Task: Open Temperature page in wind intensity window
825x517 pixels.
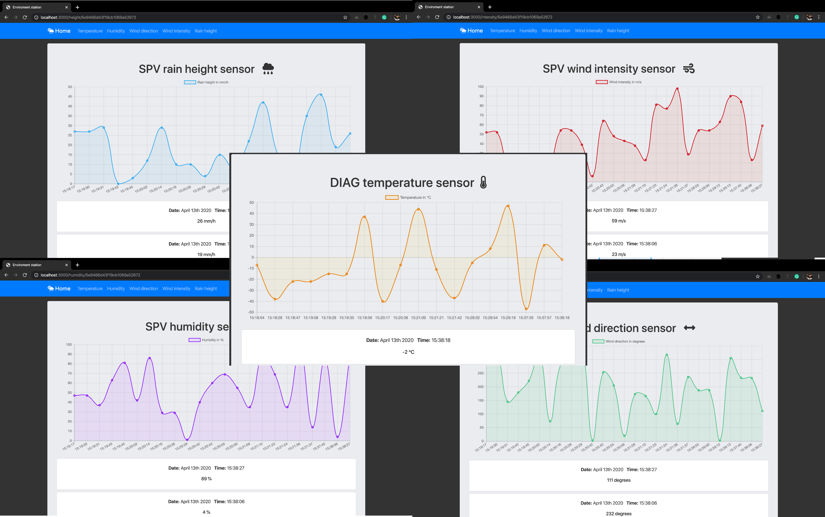Action: tap(502, 30)
